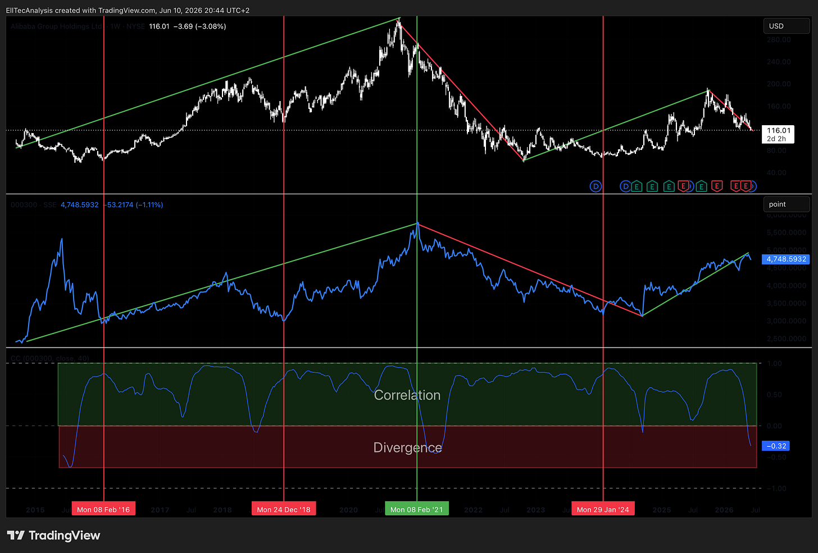Select the Mon 08 Feb '16 date label
Screen dimensions: 818x553
(x=103, y=509)
